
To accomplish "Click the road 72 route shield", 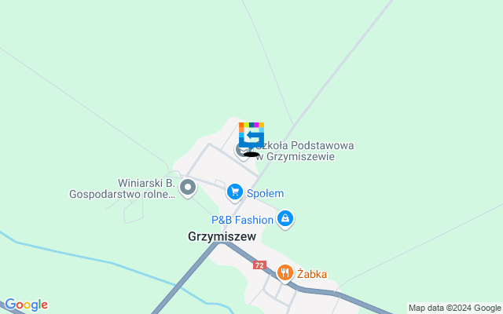I will [259, 265].
